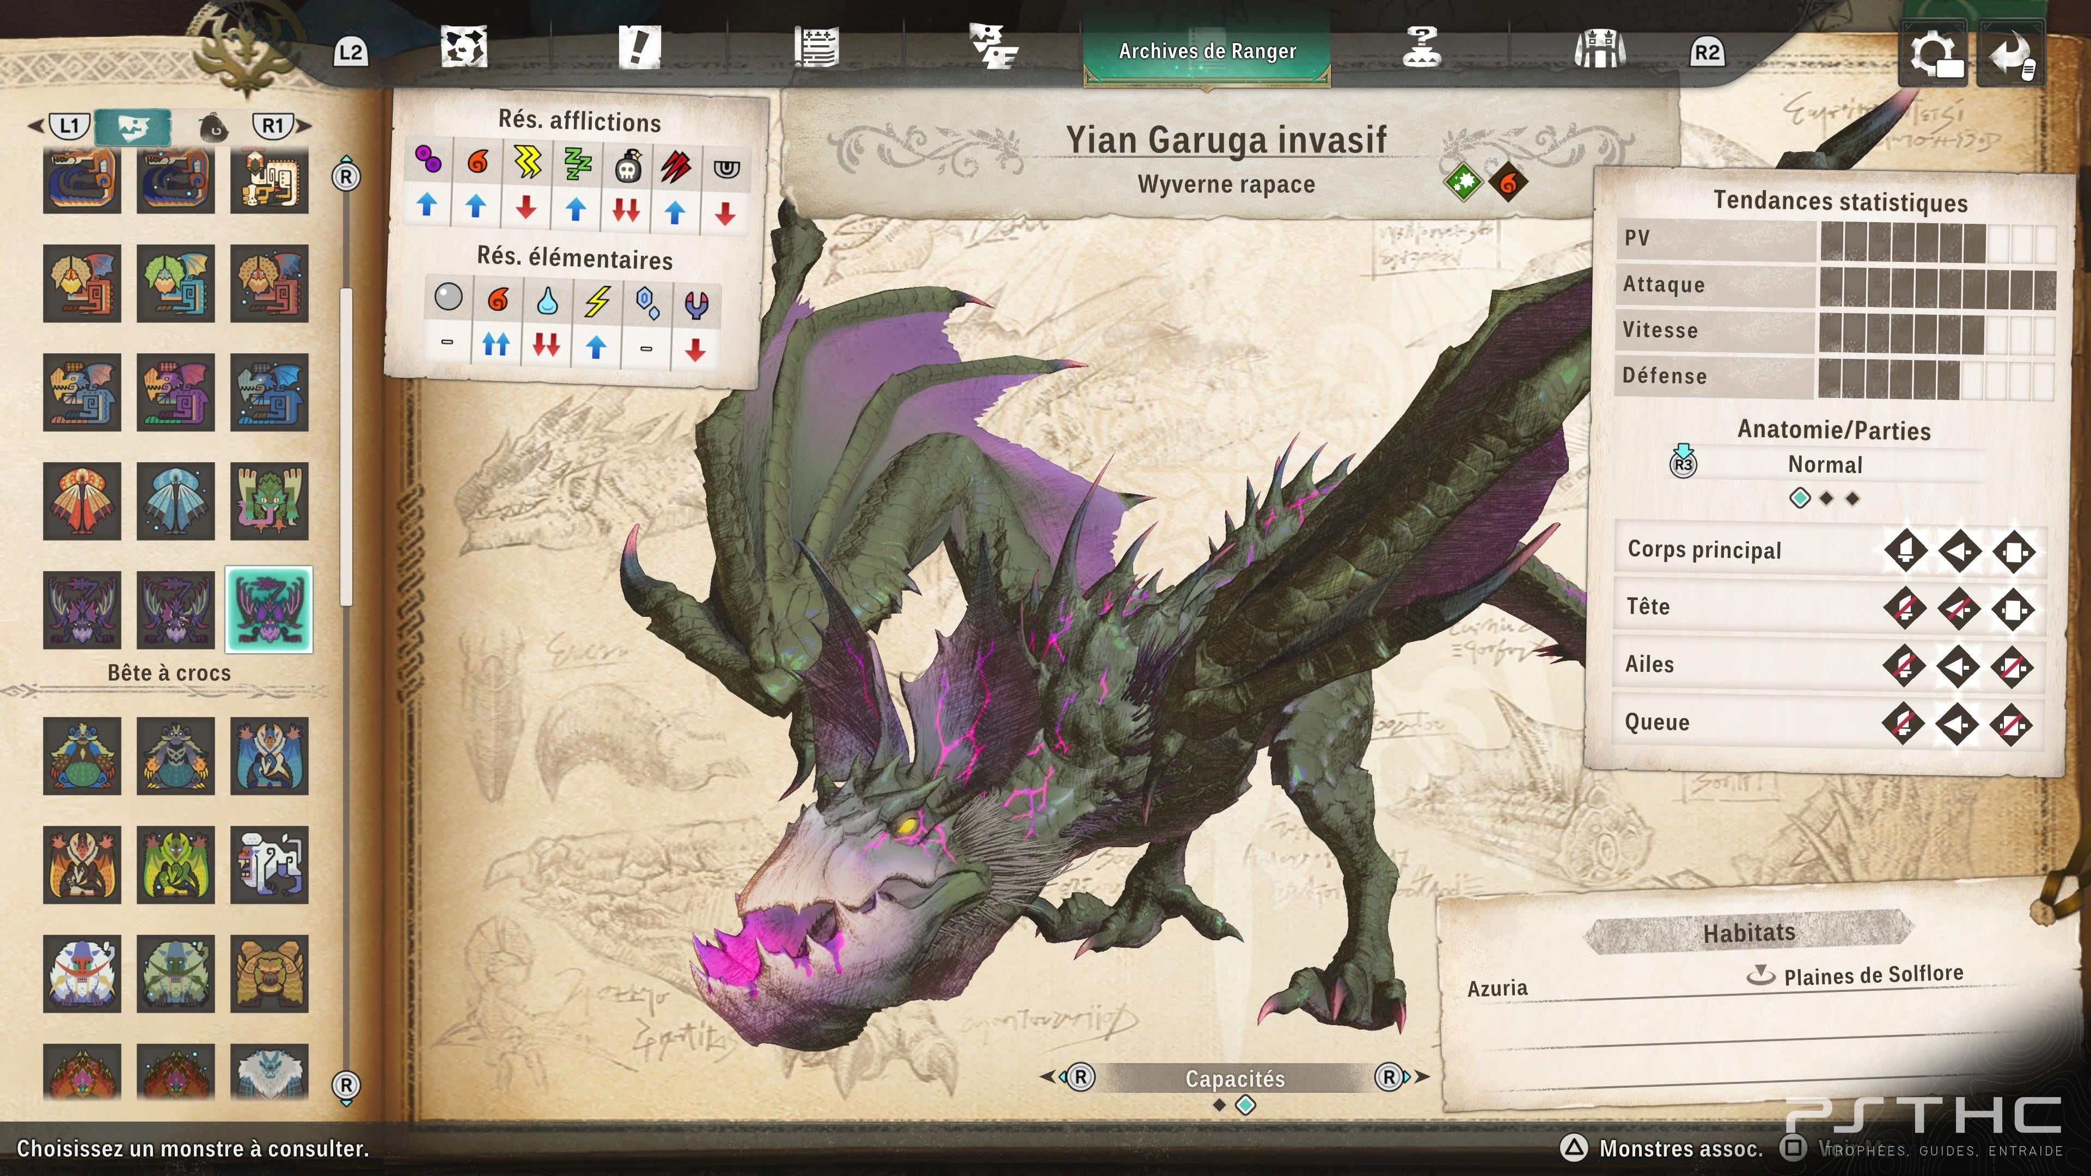Screen dimensions: 2091x1176
Task: Select the water drop element icon
Action: point(548,301)
